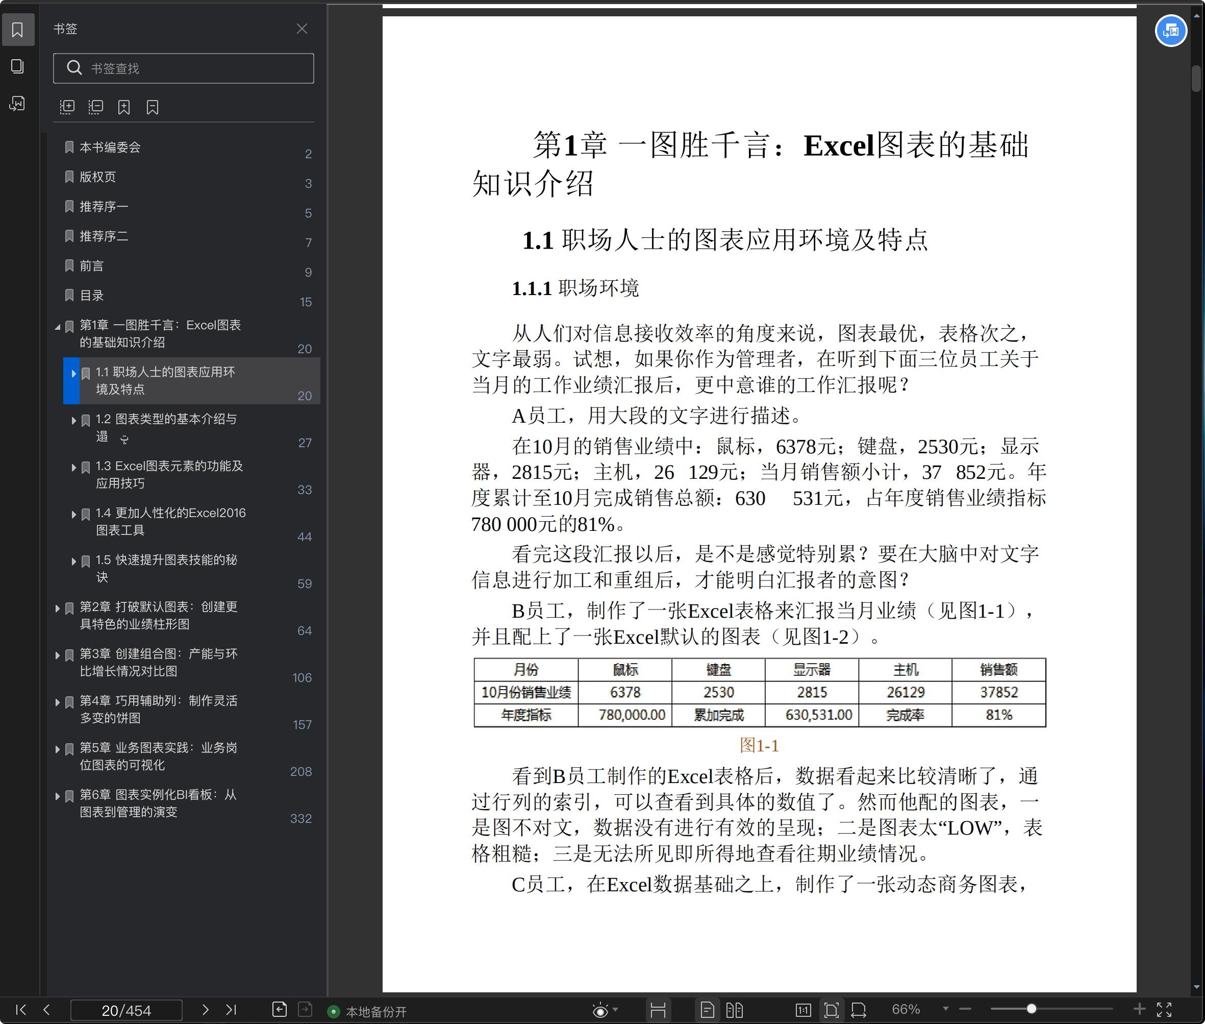Zoom in with the plus button
Image resolution: width=1205 pixels, height=1024 pixels.
(x=1139, y=1009)
